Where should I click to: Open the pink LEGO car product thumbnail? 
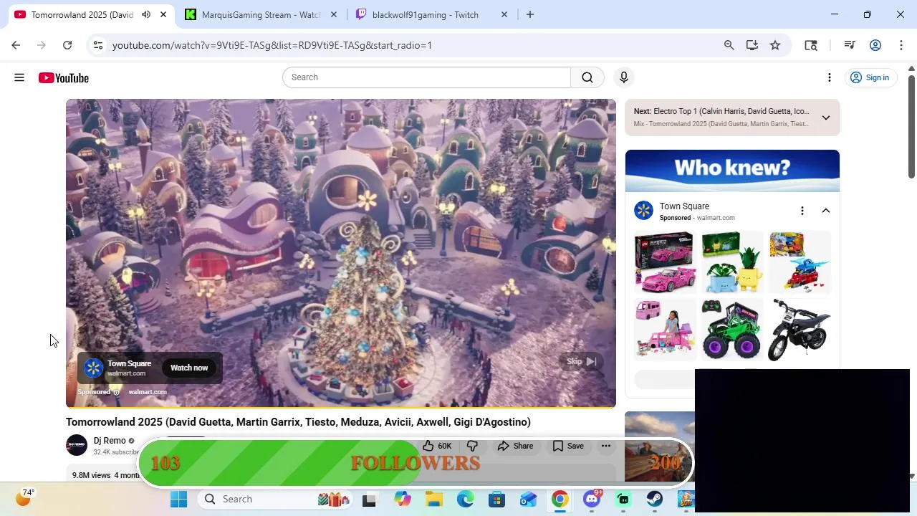tap(665, 262)
